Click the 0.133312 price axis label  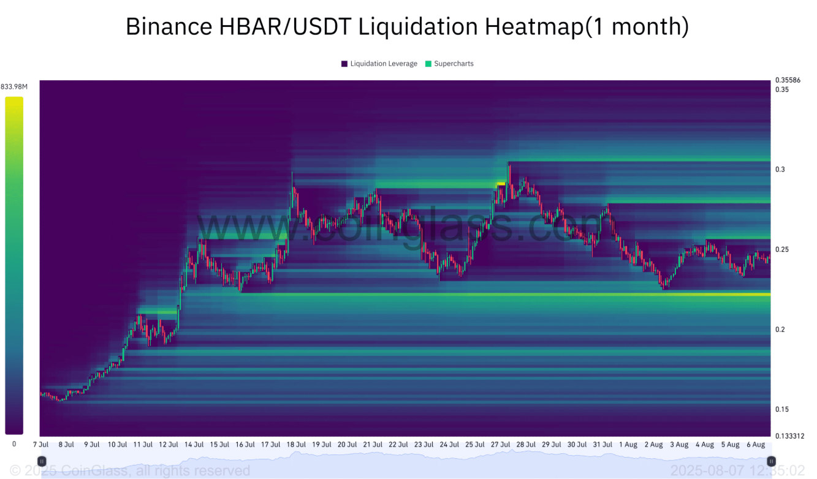tap(790, 436)
